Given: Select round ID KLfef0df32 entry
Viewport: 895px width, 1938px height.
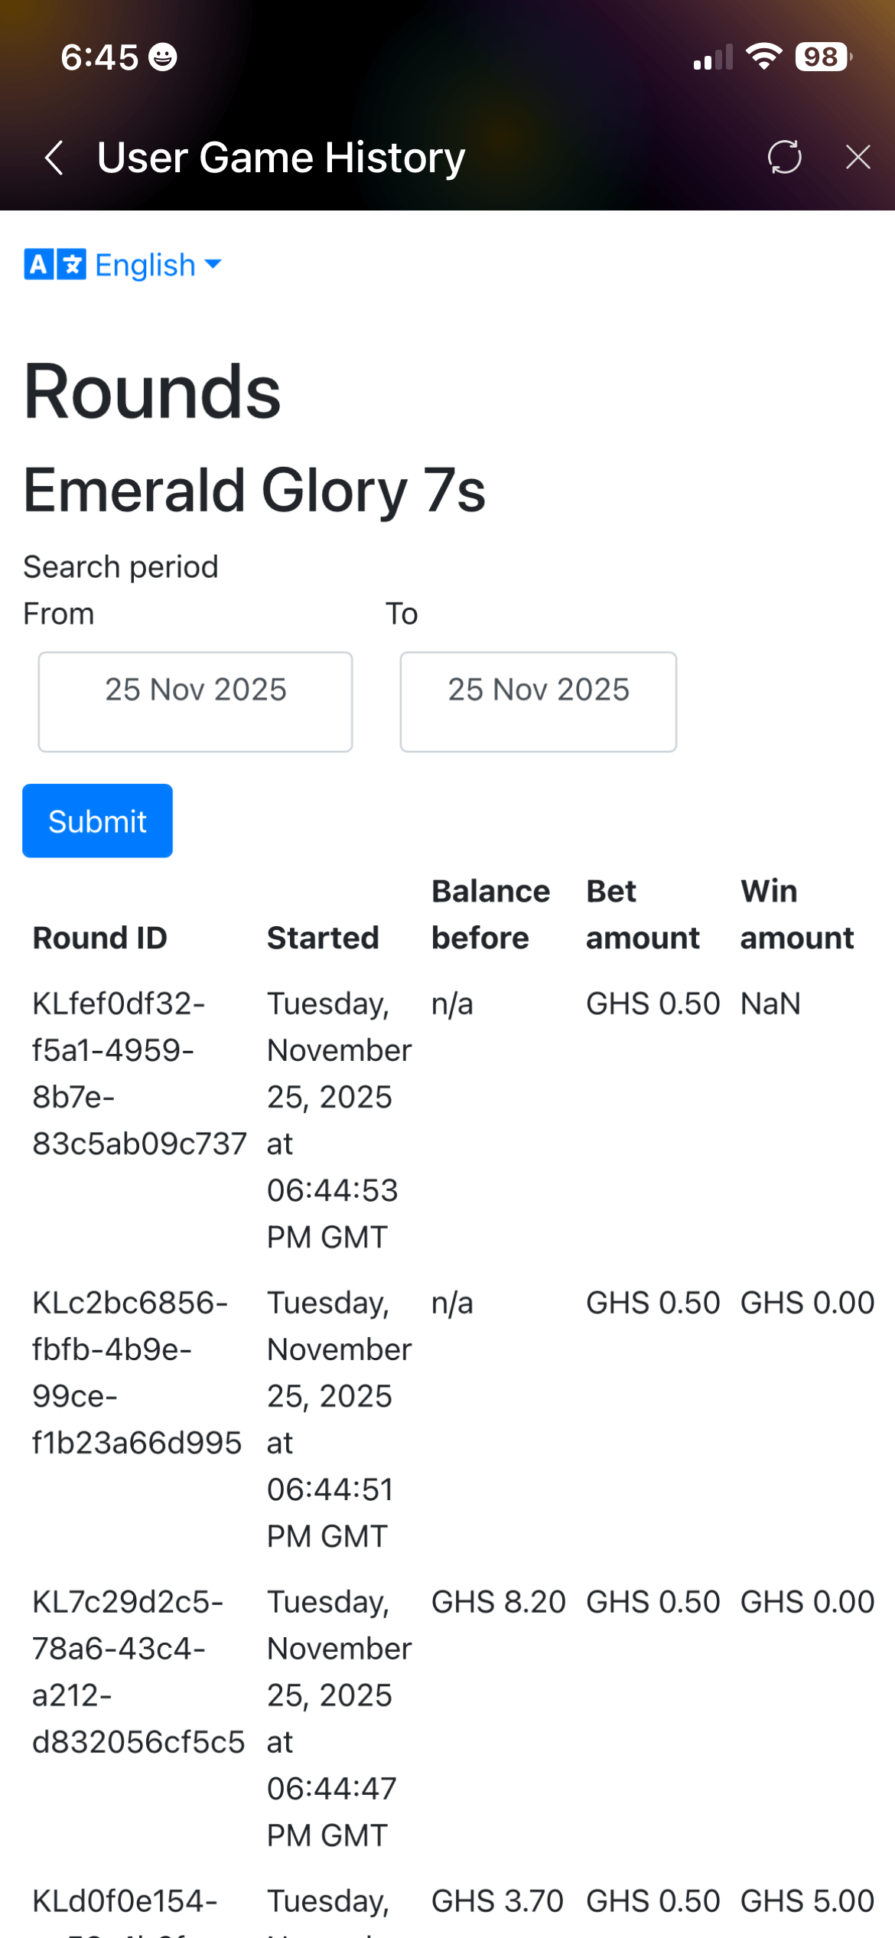Looking at the screenshot, I should coord(138,1073).
